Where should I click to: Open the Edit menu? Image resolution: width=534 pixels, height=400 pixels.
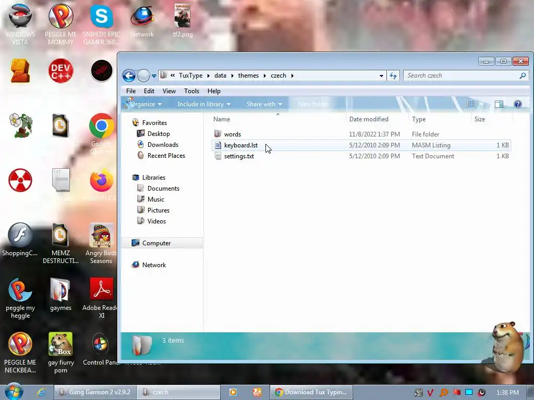point(149,91)
